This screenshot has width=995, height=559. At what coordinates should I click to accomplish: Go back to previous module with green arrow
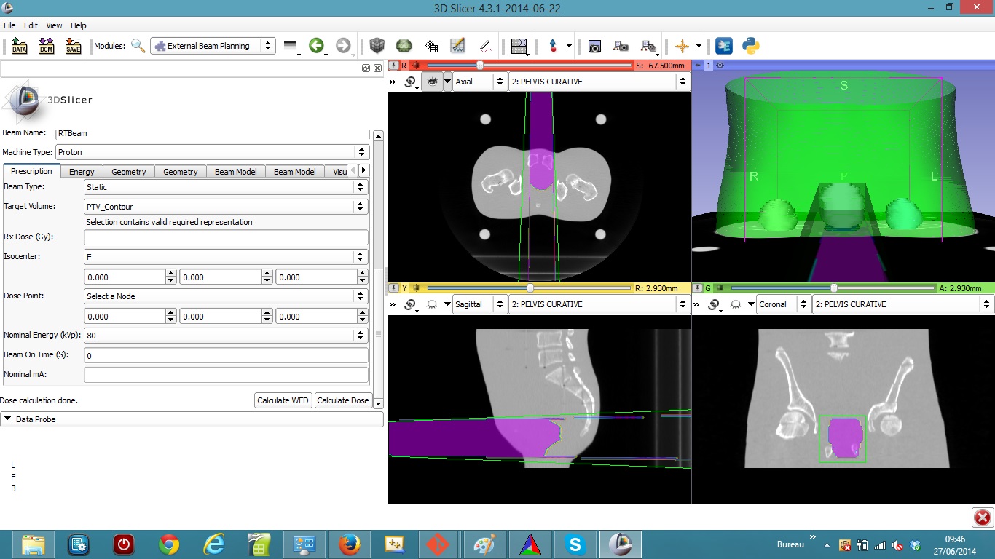pyautogui.click(x=316, y=46)
